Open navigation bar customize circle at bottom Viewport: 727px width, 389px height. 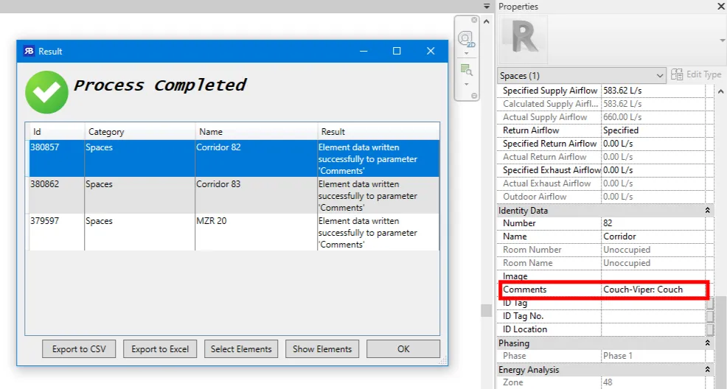pos(474,96)
